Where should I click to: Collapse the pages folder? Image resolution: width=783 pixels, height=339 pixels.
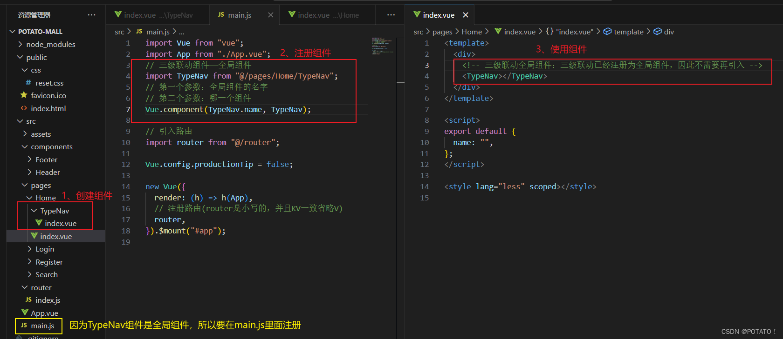[x=25, y=185]
